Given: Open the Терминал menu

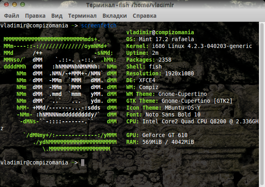Looking at the screenshot, I should tap(82, 16).
